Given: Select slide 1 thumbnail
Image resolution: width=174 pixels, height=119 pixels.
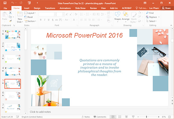Looking at the screenshot, I should click(13, 34).
